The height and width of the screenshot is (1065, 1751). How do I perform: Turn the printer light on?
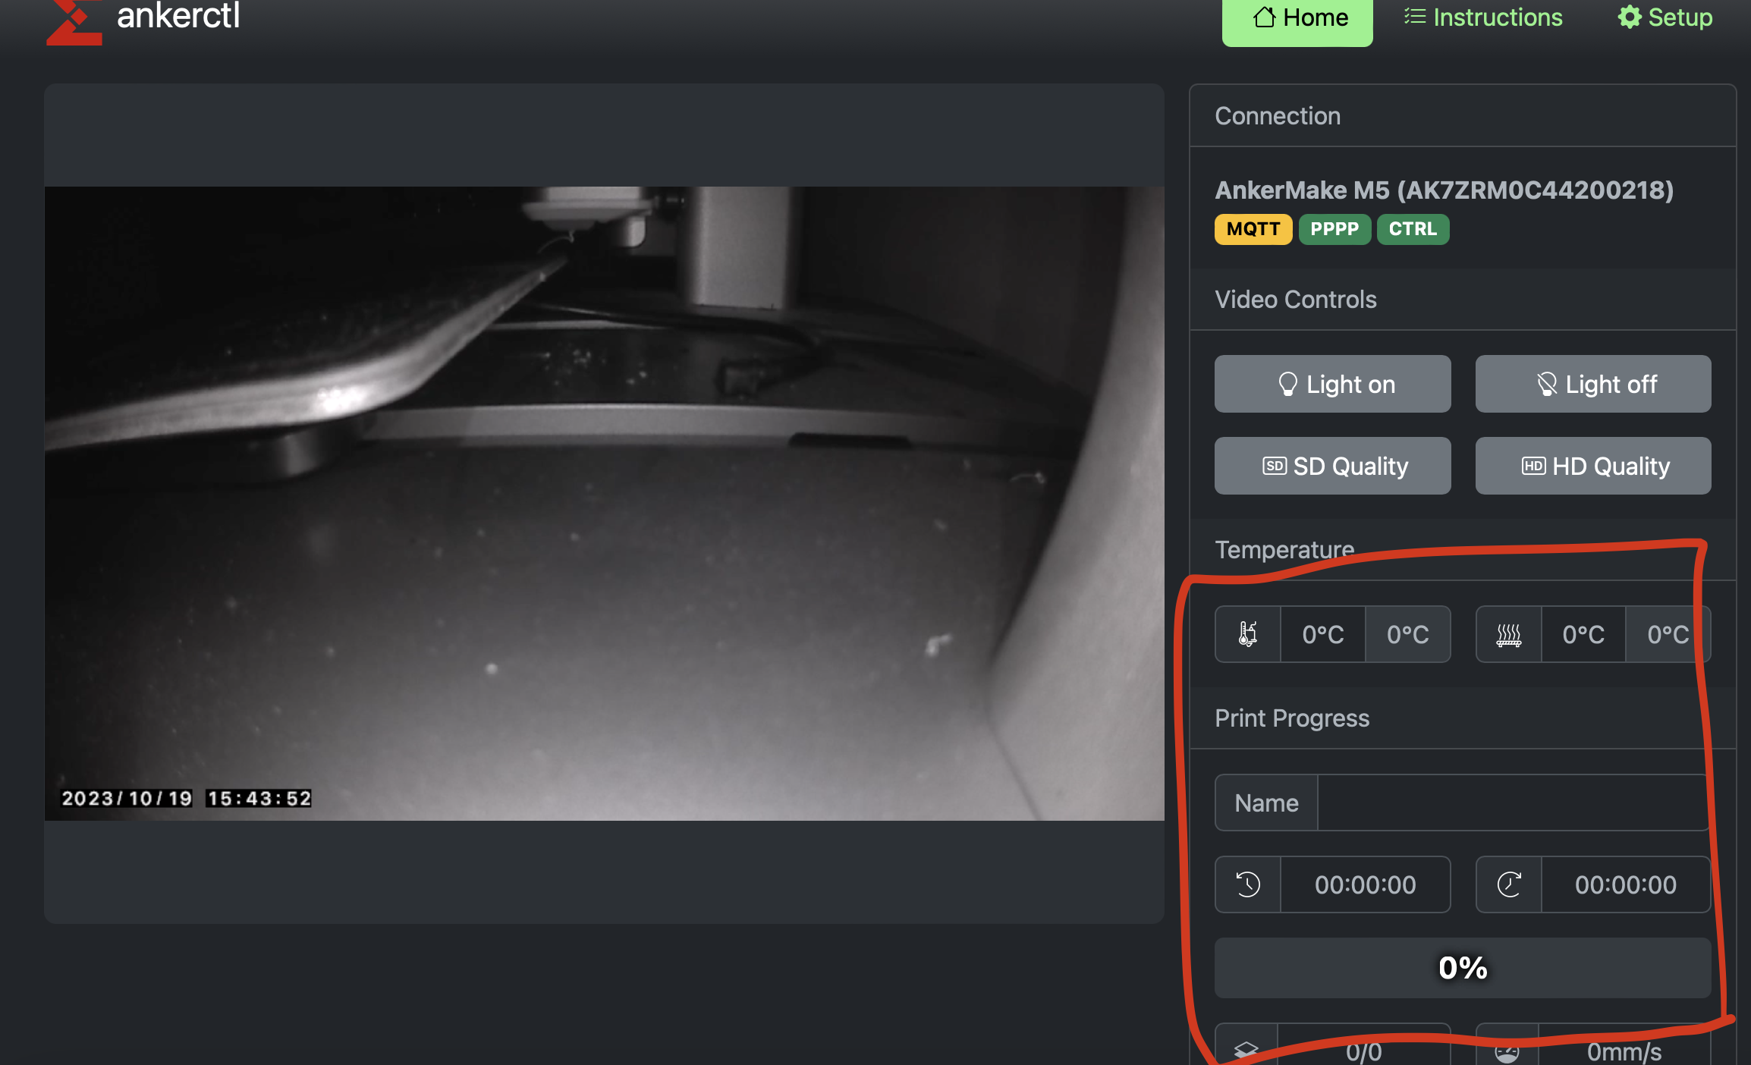(x=1332, y=384)
